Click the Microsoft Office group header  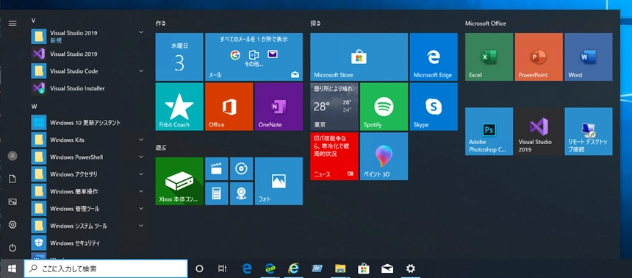(x=486, y=24)
